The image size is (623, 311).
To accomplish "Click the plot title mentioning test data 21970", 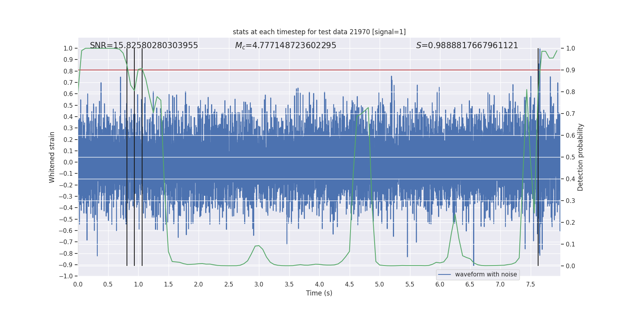I will (319, 32).
